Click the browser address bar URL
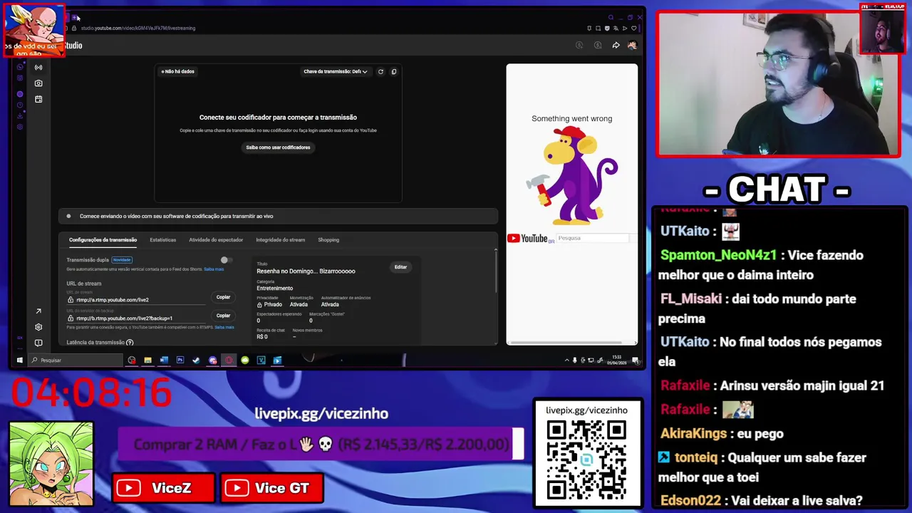Viewport: 912px width, 513px height. pos(138,28)
